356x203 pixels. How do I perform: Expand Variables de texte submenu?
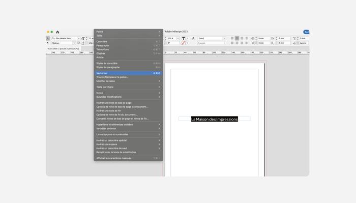click(x=128, y=129)
